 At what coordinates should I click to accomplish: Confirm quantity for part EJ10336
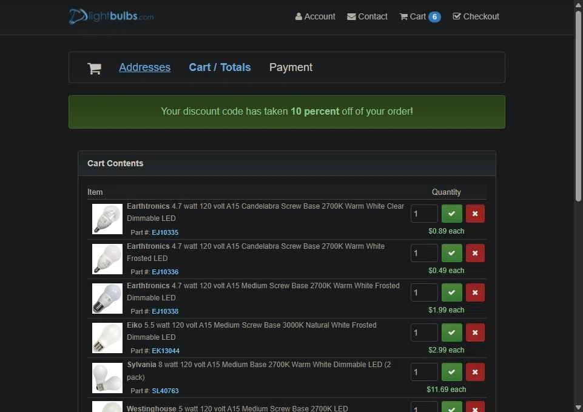point(452,253)
